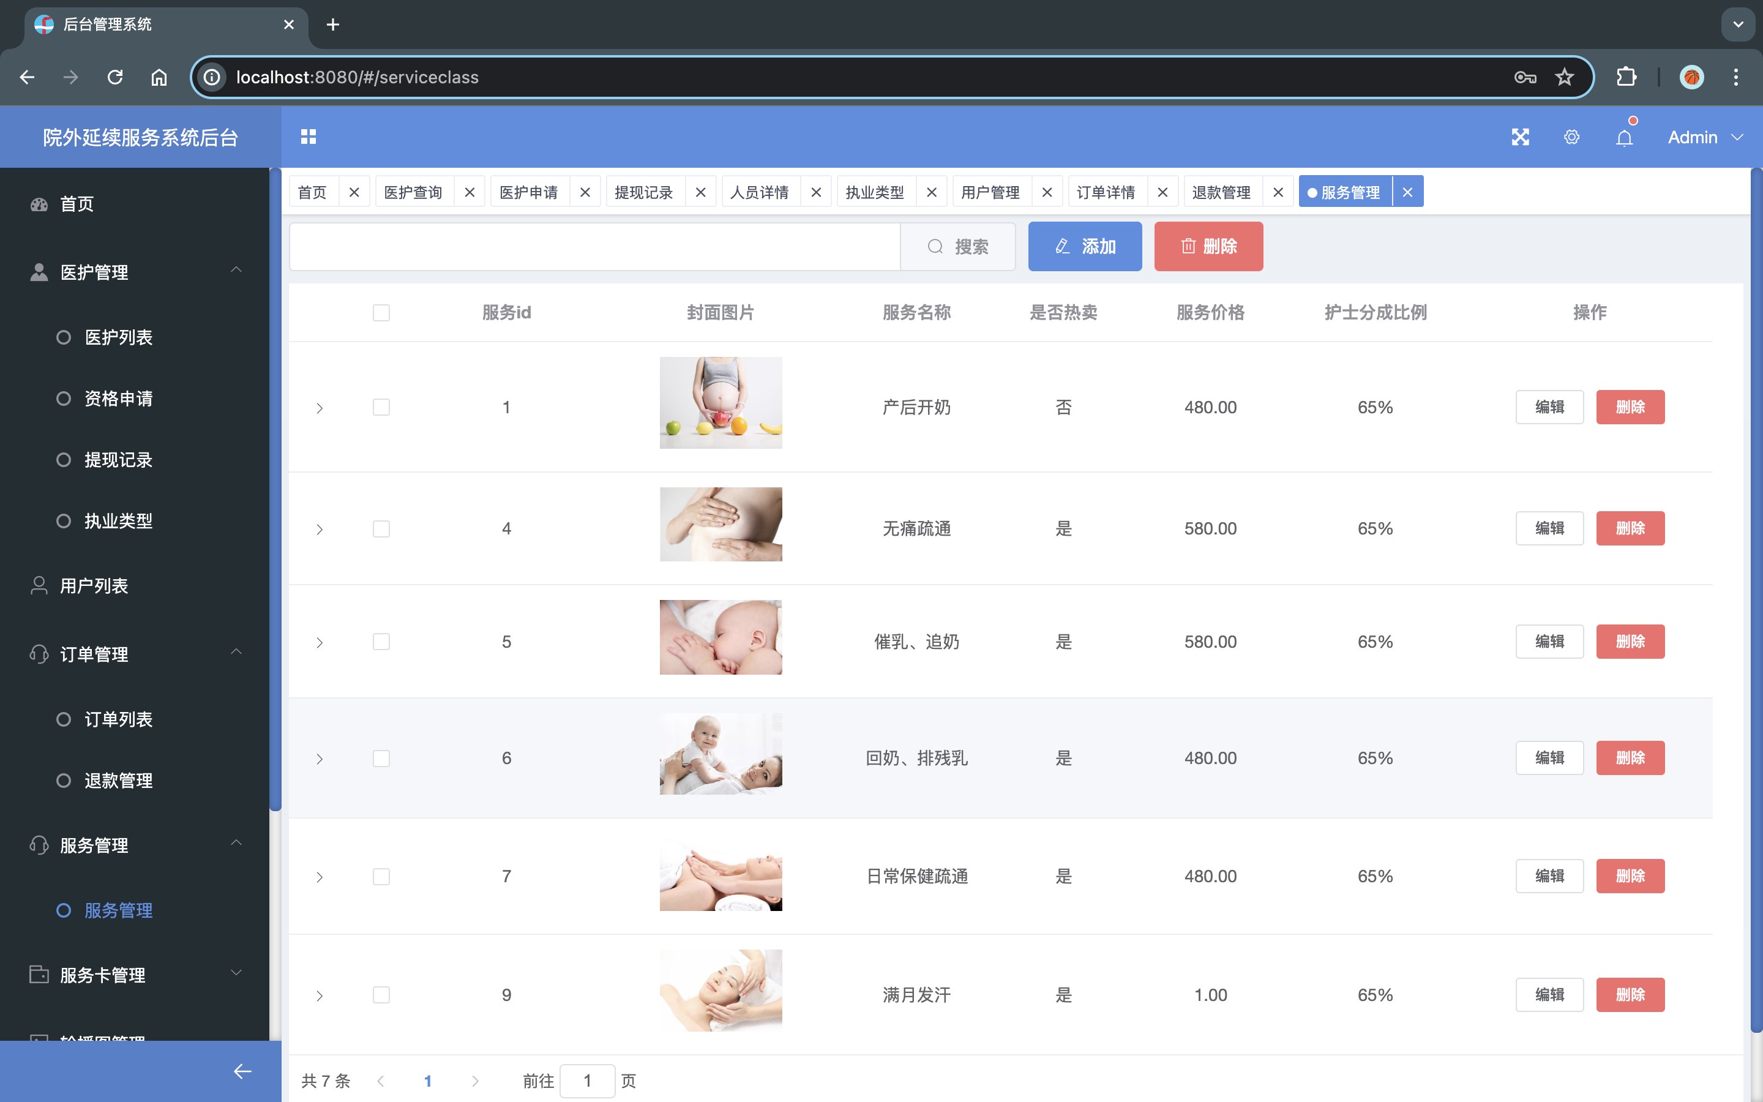Close the 执业类型 tag
Screen dimensions: 1763x1102
pyautogui.click(x=932, y=192)
